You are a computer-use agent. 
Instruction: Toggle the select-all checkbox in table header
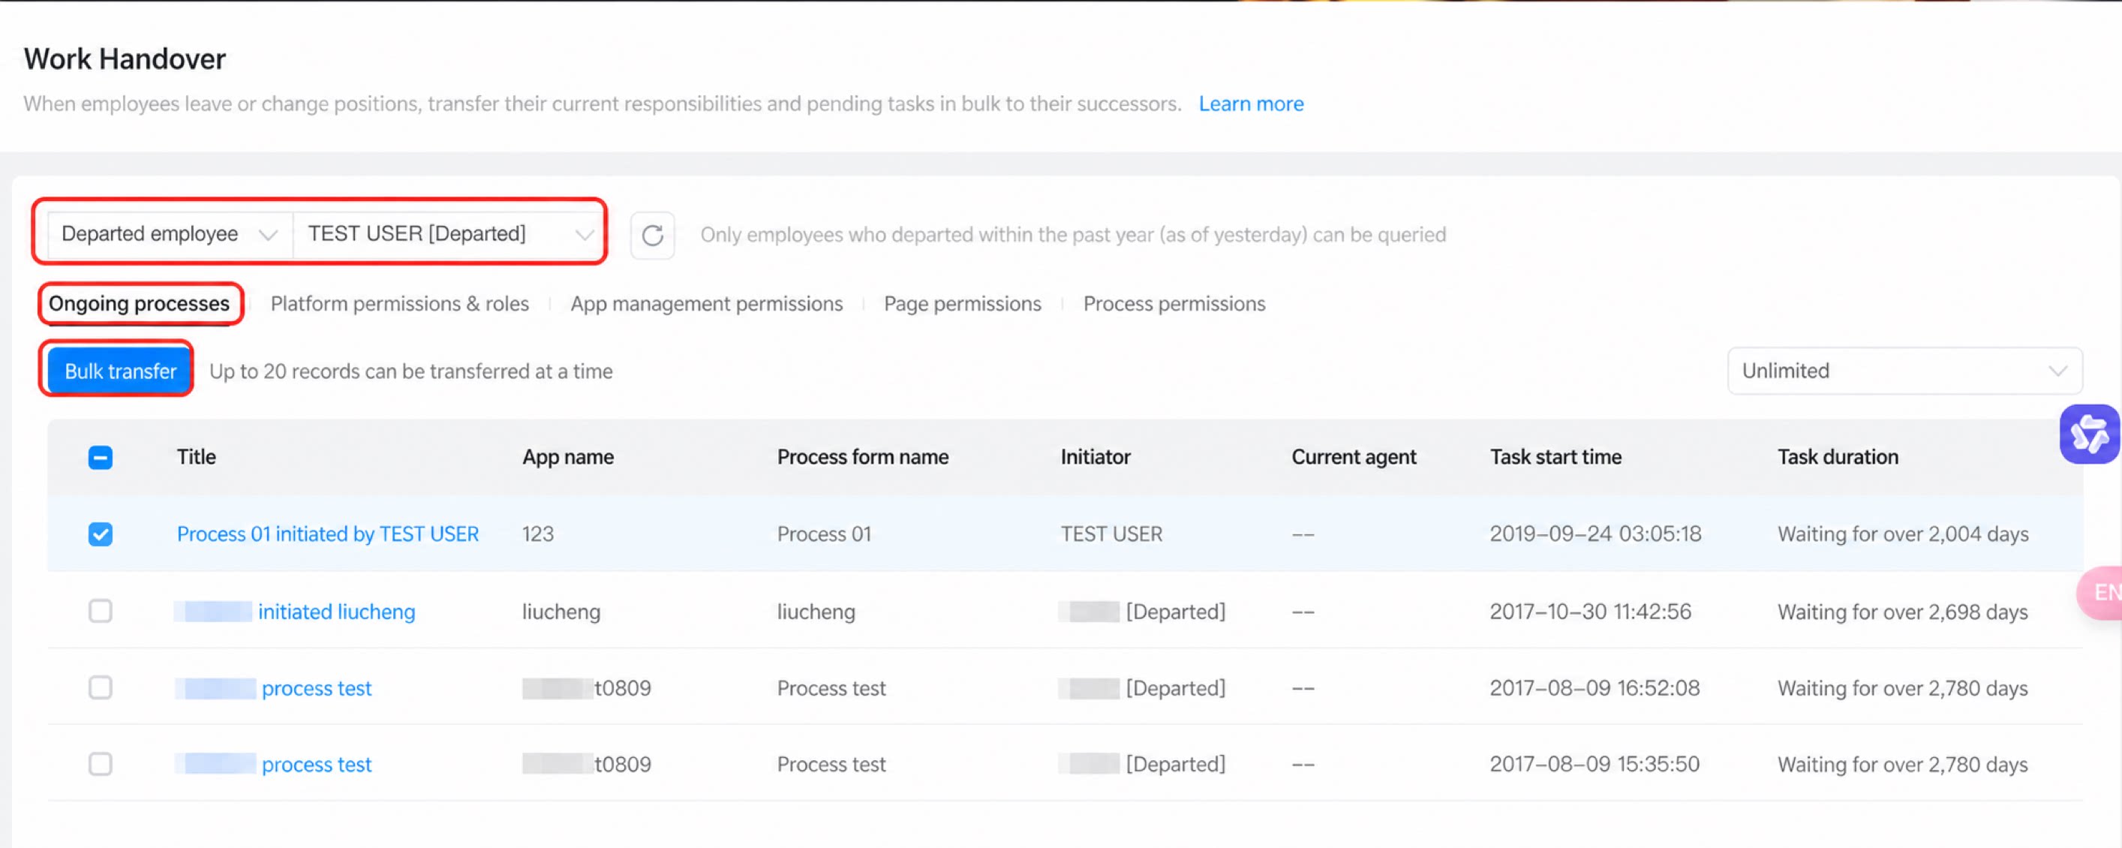click(x=101, y=457)
